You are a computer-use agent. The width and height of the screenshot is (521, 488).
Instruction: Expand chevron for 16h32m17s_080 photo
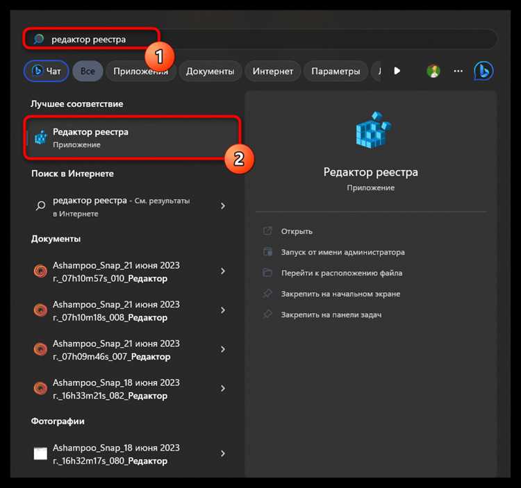pyautogui.click(x=223, y=454)
